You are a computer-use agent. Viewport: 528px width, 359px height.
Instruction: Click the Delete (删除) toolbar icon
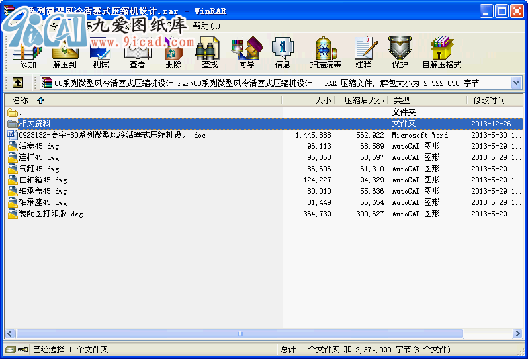174,53
